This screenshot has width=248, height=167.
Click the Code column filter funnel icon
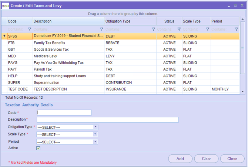click(30, 29)
